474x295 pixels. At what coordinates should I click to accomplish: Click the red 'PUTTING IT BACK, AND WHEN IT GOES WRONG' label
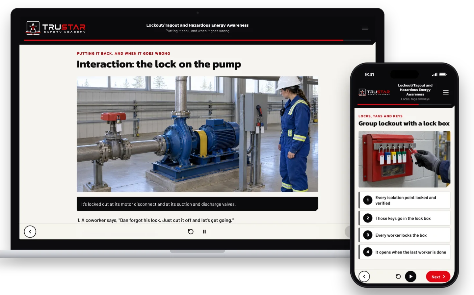click(123, 53)
